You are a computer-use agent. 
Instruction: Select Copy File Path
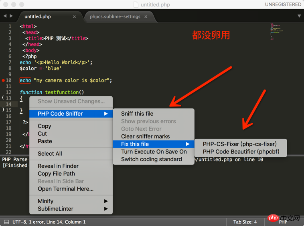[71, 174]
